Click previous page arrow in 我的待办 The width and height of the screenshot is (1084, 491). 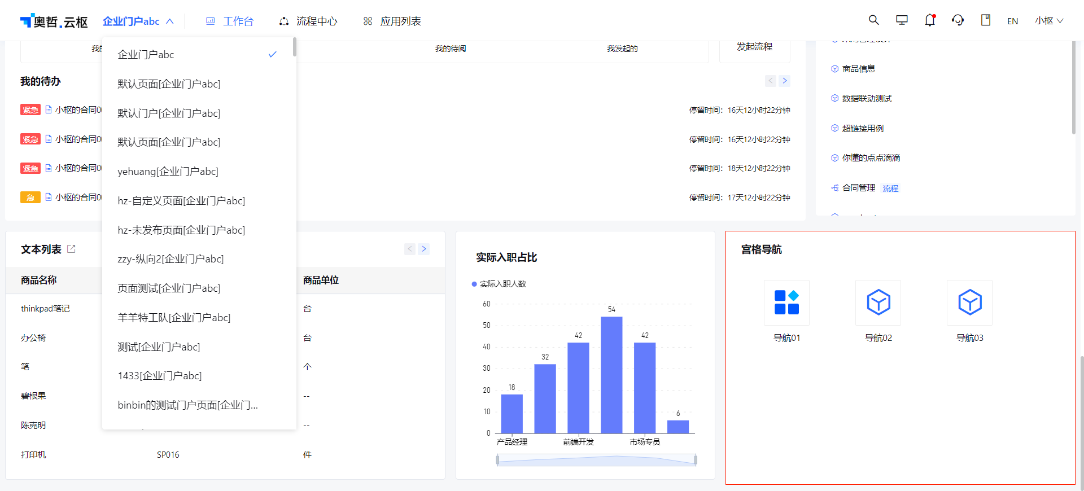(x=771, y=81)
